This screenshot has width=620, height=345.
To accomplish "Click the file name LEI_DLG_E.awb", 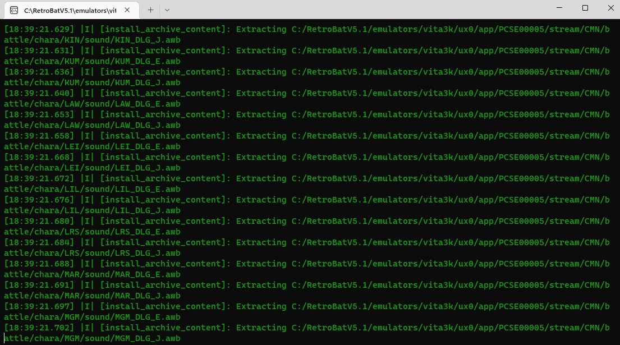I will (x=148, y=146).
